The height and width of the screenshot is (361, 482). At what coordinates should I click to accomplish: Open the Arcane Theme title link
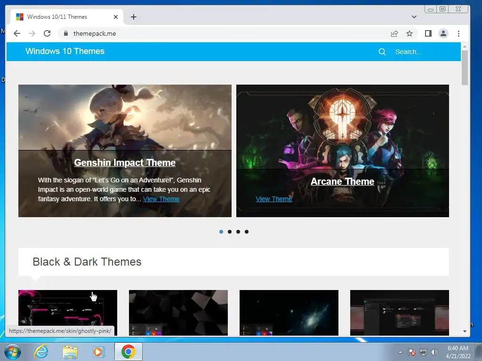coord(343,181)
